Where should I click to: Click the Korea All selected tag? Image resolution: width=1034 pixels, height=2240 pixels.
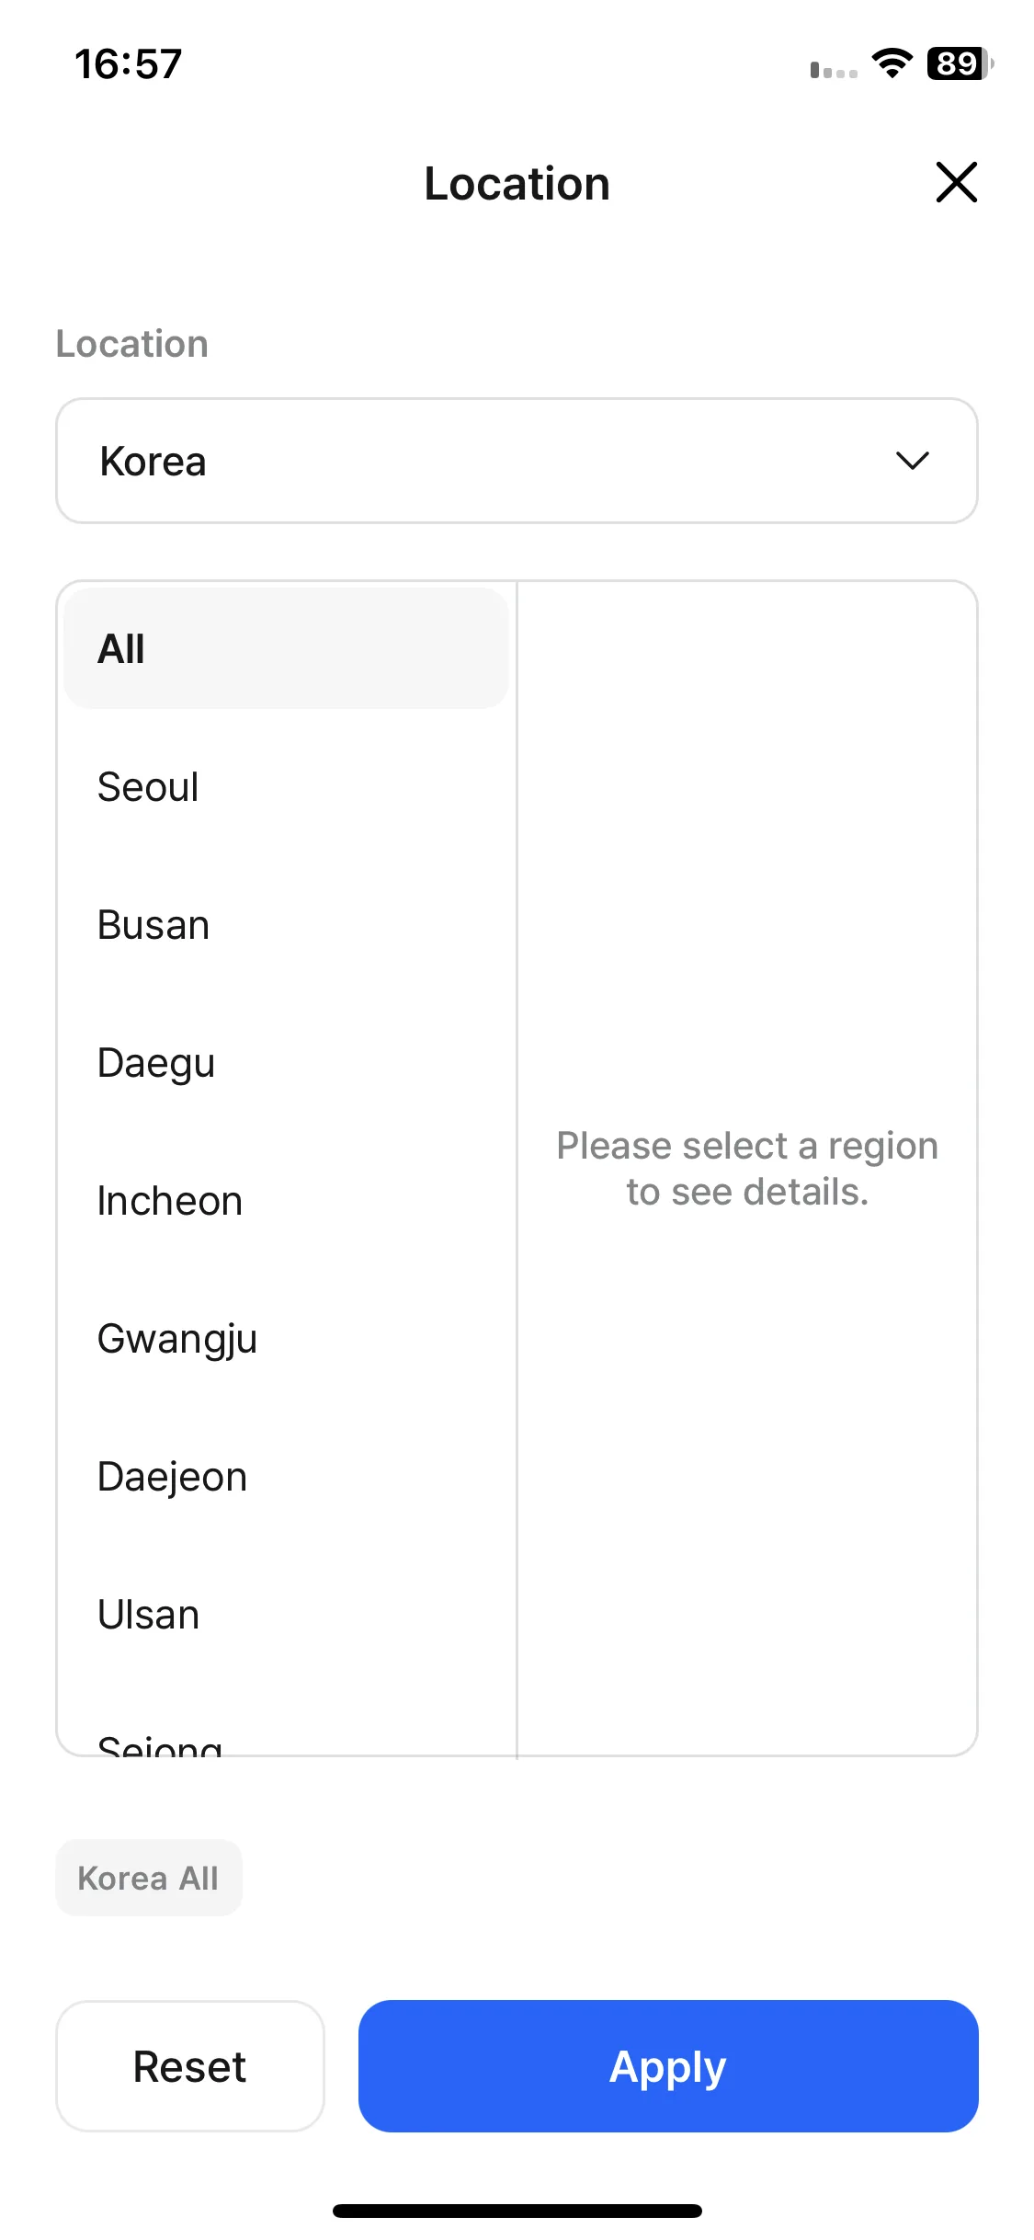pyautogui.click(x=149, y=1878)
